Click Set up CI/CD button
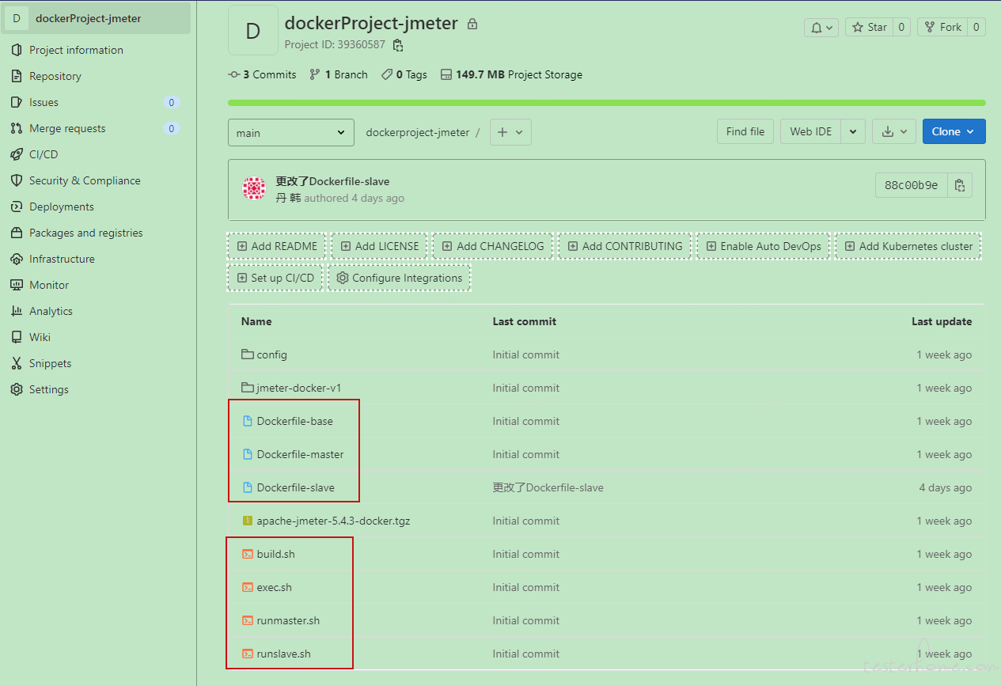This screenshot has height=686, width=1001. [x=275, y=278]
